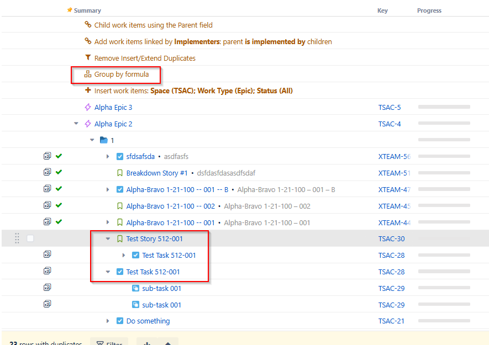
Task: Click the link icon for Child work items generator
Action: click(x=88, y=24)
